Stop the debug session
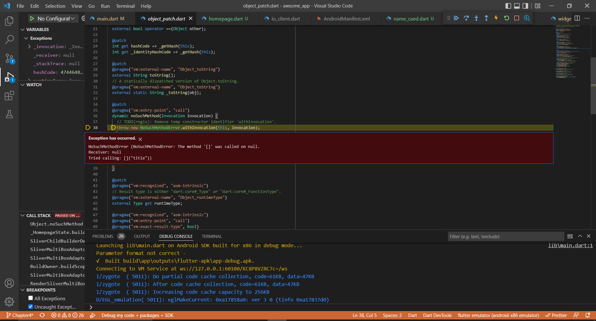This screenshot has width=596, height=321. coord(517,18)
